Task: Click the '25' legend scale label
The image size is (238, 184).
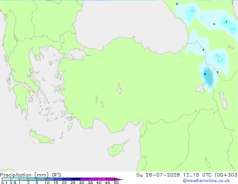Action: coord(73,182)
